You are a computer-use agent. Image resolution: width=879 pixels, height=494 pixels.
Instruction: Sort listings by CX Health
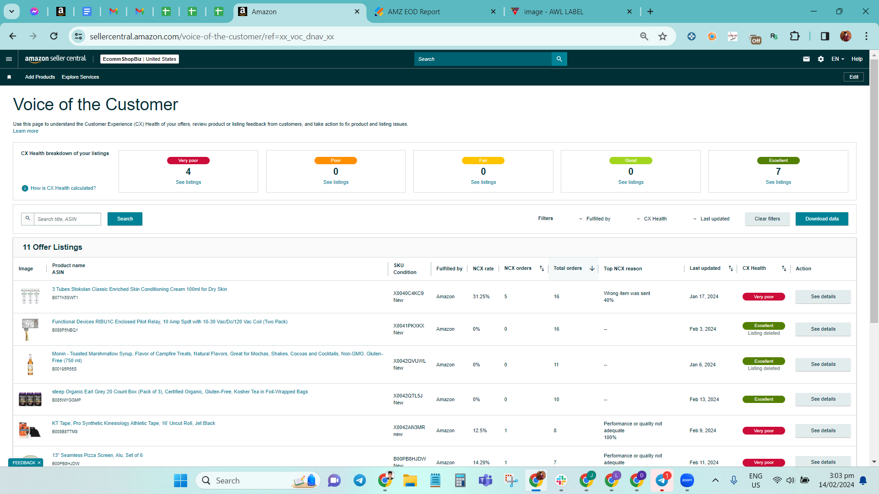pyautogui.click(x=784, y=268)
